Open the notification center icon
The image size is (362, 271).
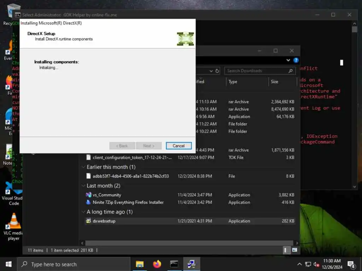tap(351, 265)
